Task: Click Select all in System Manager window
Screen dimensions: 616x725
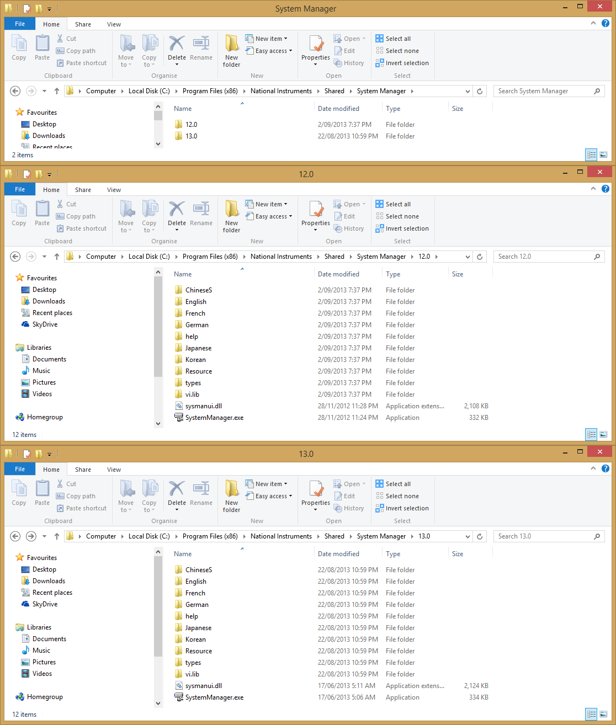Action: 393,39
